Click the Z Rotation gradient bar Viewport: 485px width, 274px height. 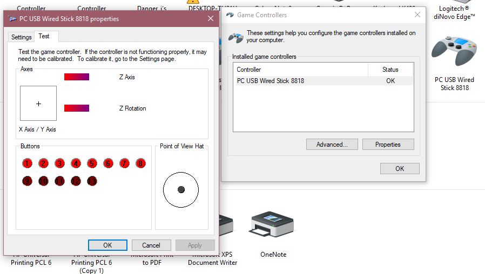[77, 108]
